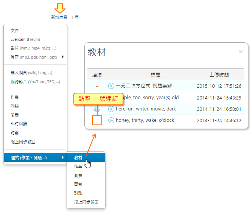Select 影片 (wmv, mp4, m2ts, ...) option
The image size is (252, 213).
pyautogui.click(x=34, y=48)
